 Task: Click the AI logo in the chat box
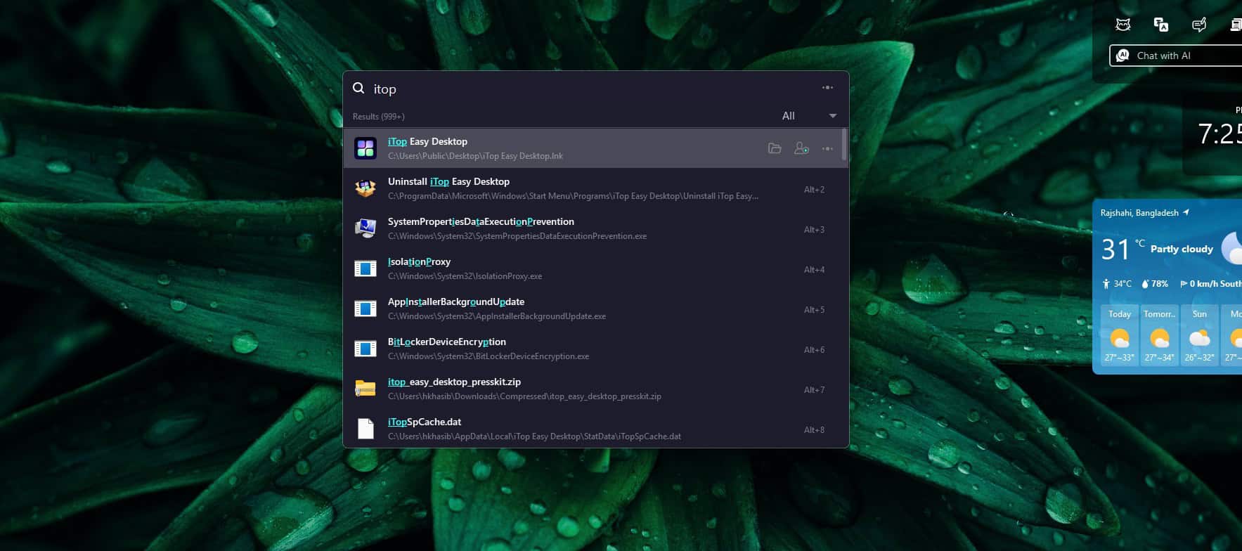tap(1123, 56)
